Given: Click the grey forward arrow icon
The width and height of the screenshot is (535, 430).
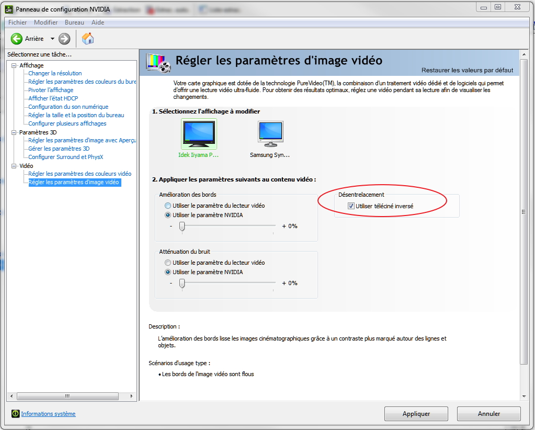Looking at the screenshot, I should tap(64, 39).
